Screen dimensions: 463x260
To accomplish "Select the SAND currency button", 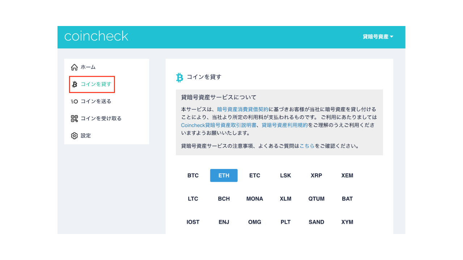I will coord(316,222).
